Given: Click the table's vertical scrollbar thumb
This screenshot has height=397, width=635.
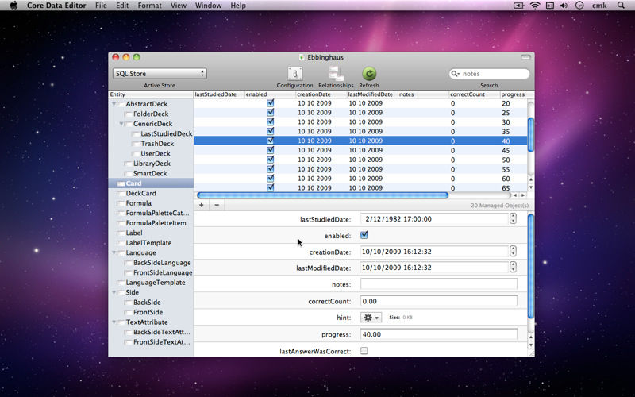Looking at the screenshot, I should tap(530, 134).
